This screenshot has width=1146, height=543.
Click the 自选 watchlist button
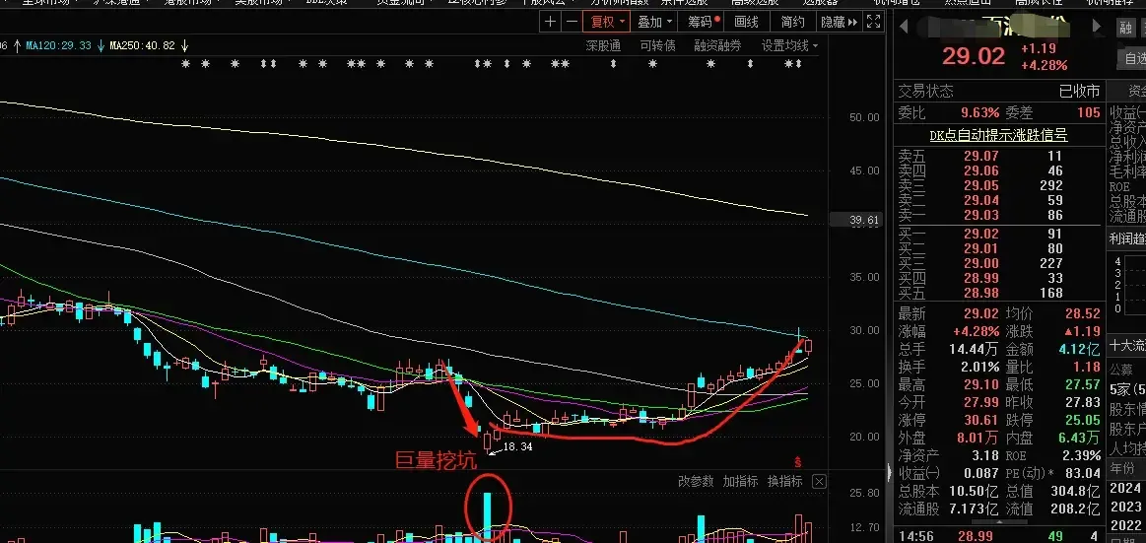pos(1134,58)
